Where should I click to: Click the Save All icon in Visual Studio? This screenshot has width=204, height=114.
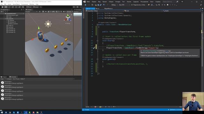pos(101,5)
